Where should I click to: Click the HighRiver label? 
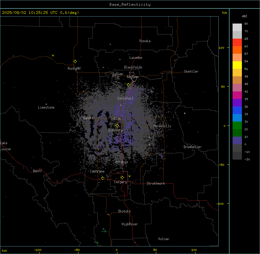click(x=130, y=224)
